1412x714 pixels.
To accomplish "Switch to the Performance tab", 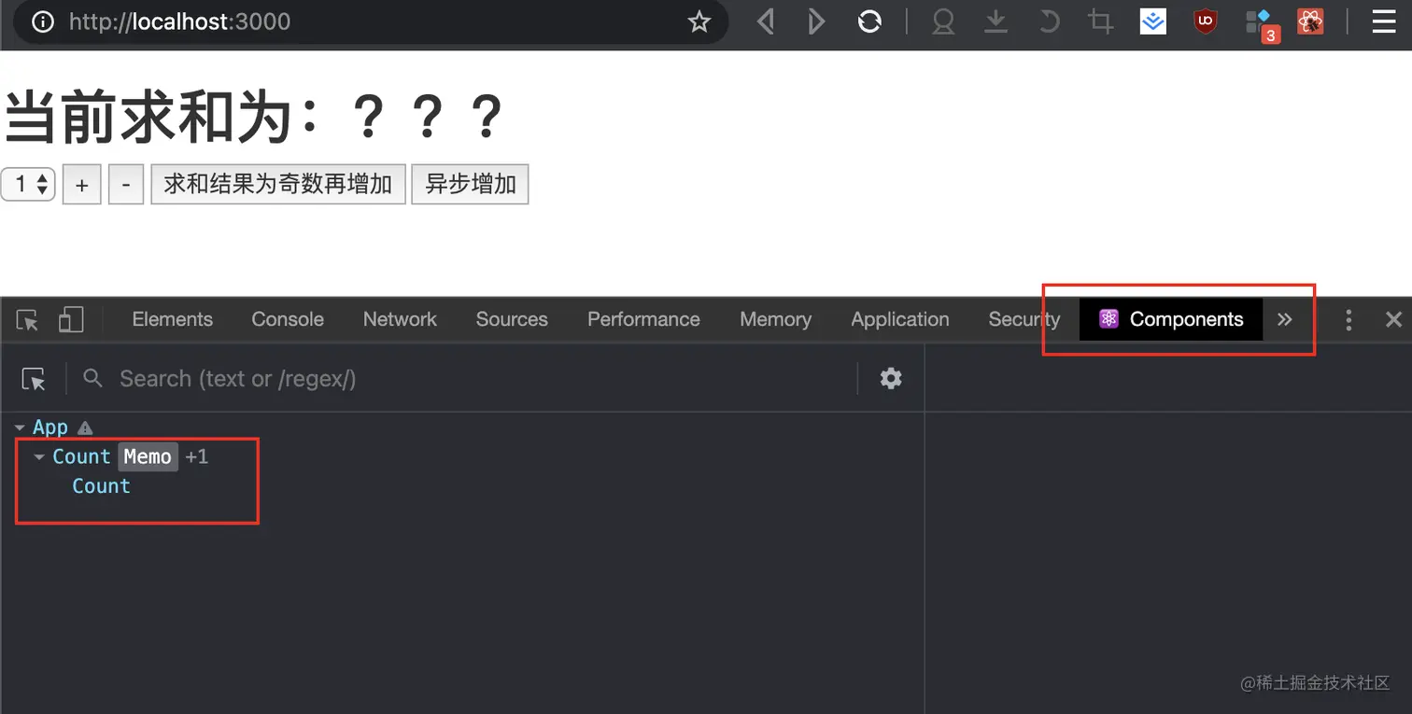I will coord(643,319).
